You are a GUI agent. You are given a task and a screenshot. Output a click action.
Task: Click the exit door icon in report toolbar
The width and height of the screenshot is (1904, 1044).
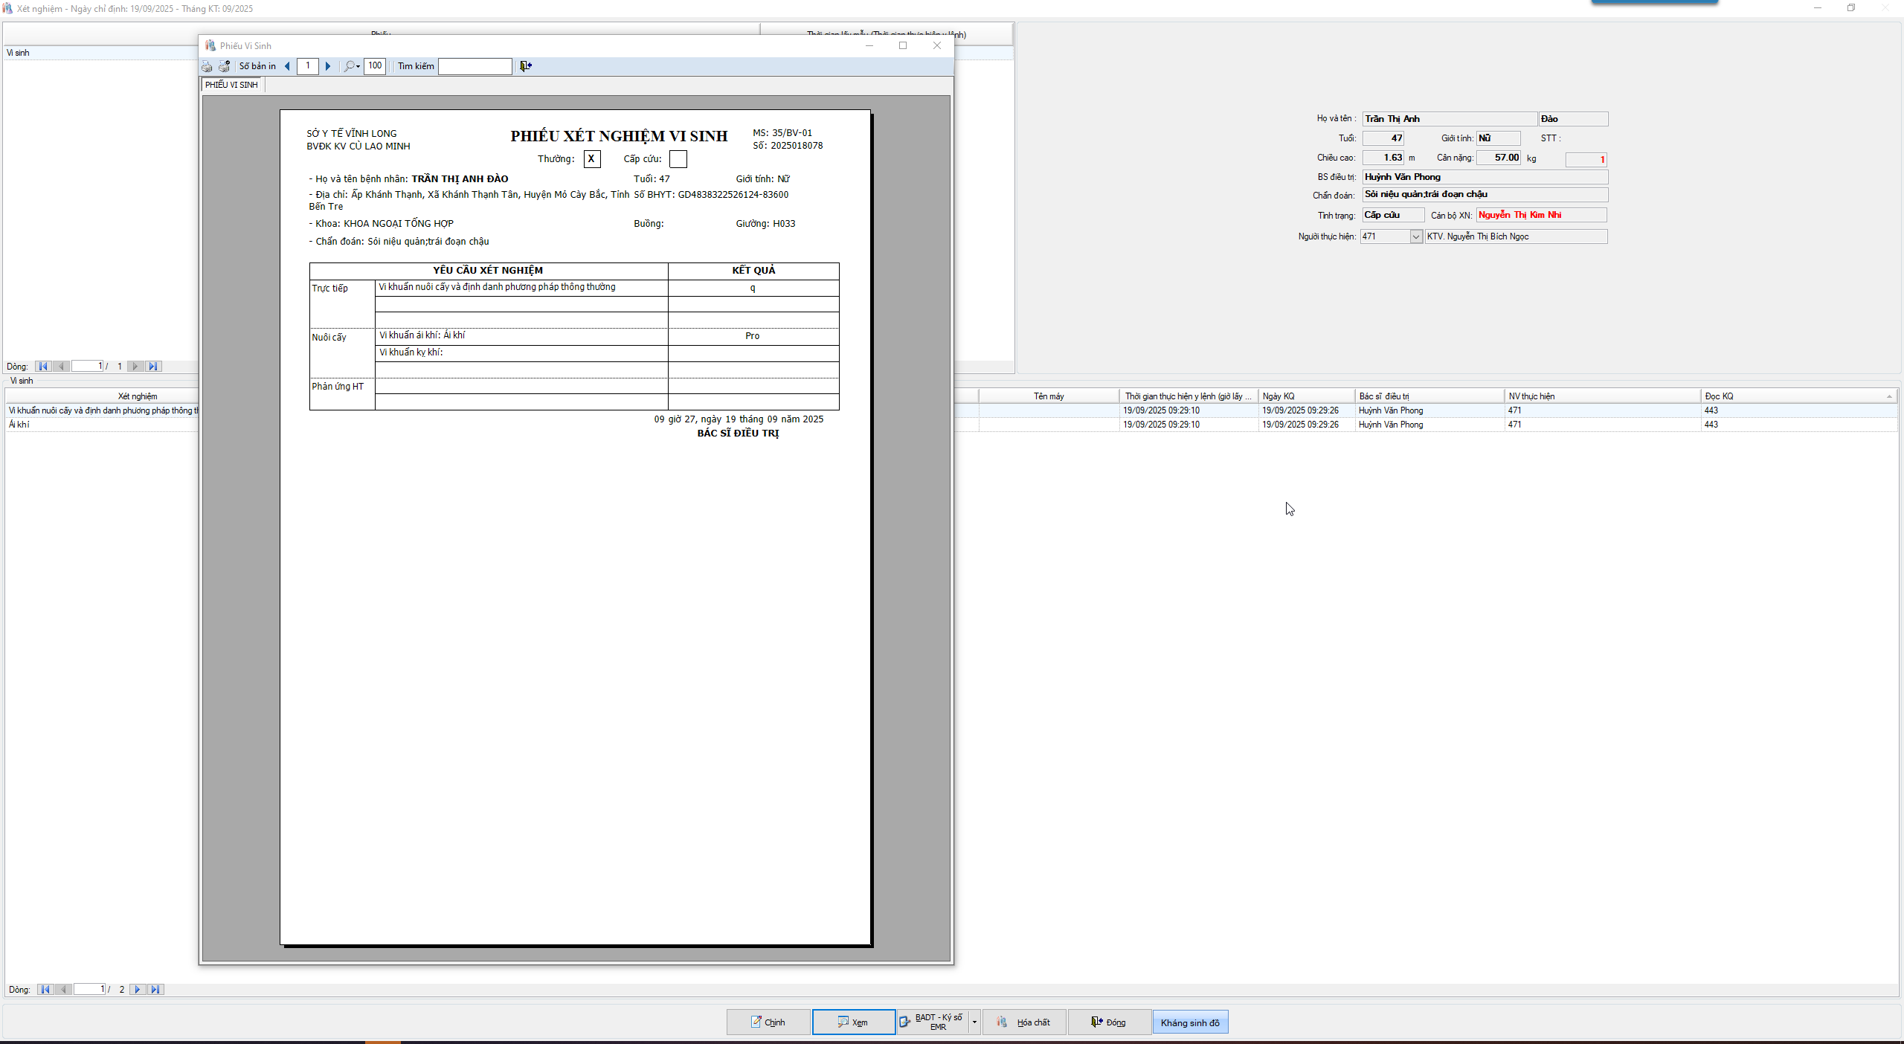(x=526, y=66)
